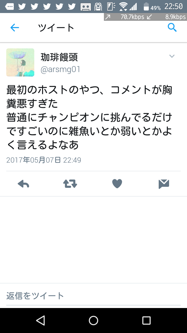Tap the ツイート header title

tap(56, 28)
